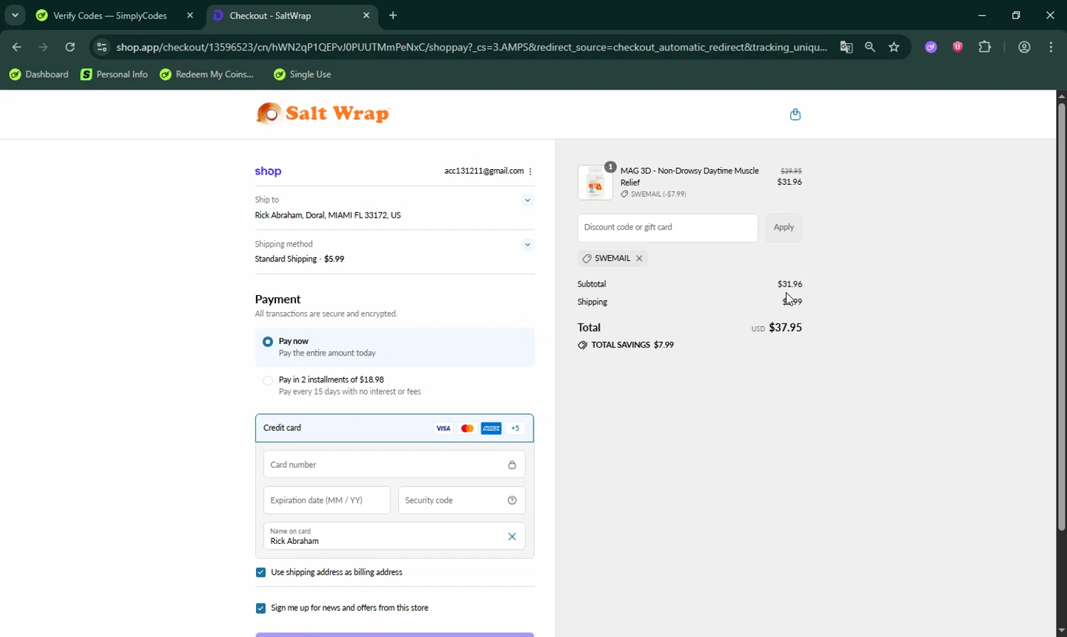Click the Total $37.95 amount
Screen dimensions: 1067x637
coord(785,328)
